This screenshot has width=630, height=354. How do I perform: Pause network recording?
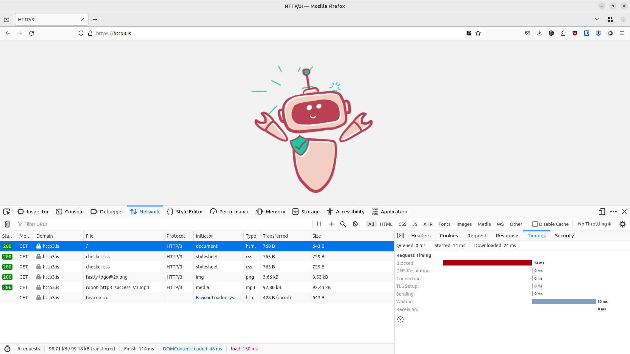[x=319, y=224]
